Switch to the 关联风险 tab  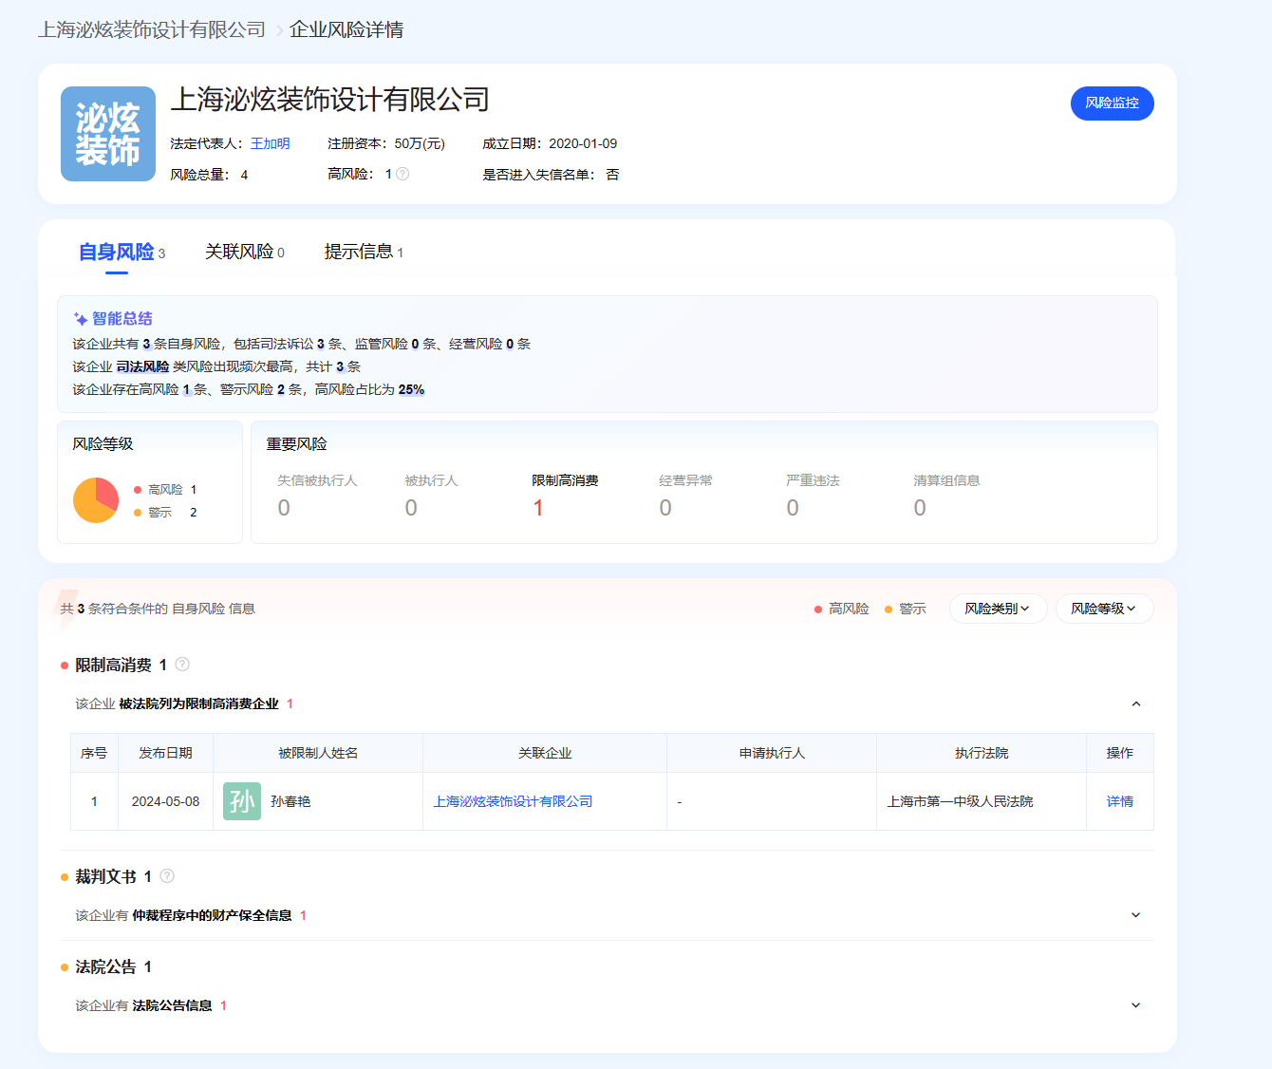coord(244,252)
